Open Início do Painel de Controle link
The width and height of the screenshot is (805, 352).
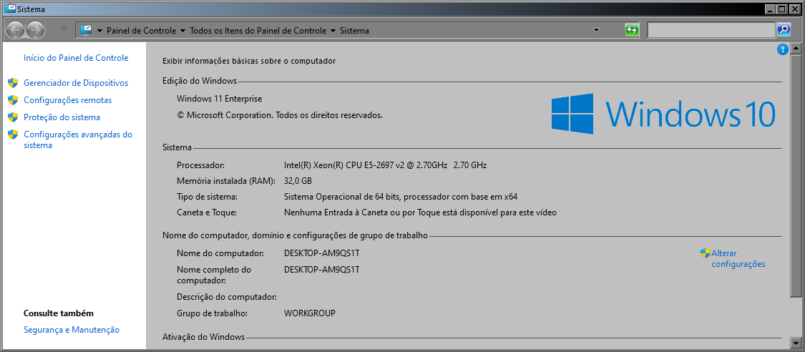pyautogui.click(x=76, y=58)
